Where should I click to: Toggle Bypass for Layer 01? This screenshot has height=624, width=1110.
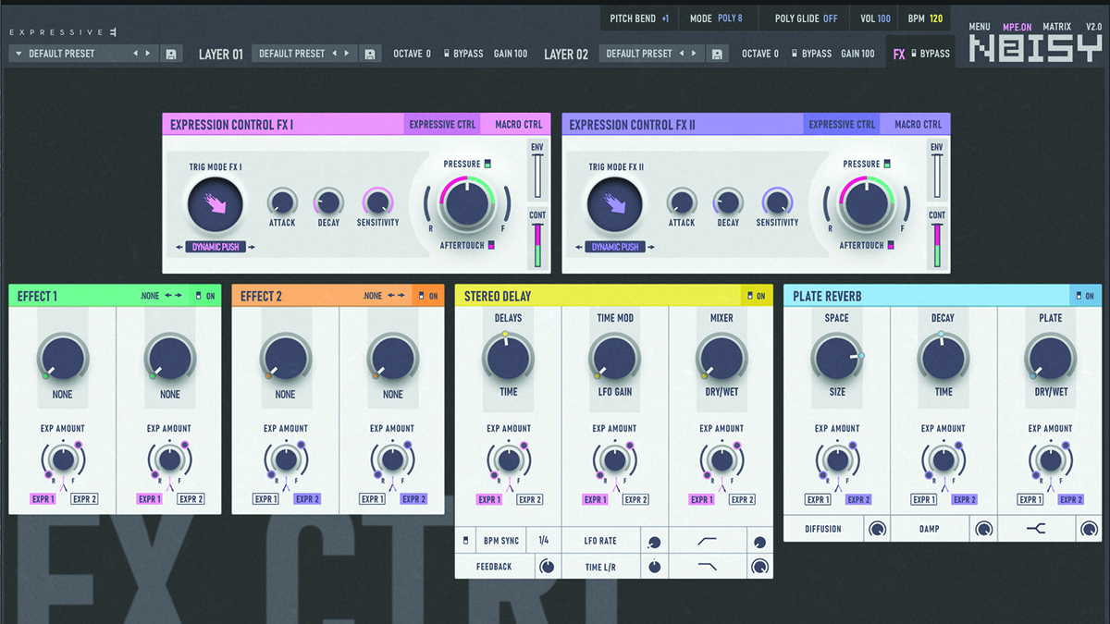[x=463, y=54]
